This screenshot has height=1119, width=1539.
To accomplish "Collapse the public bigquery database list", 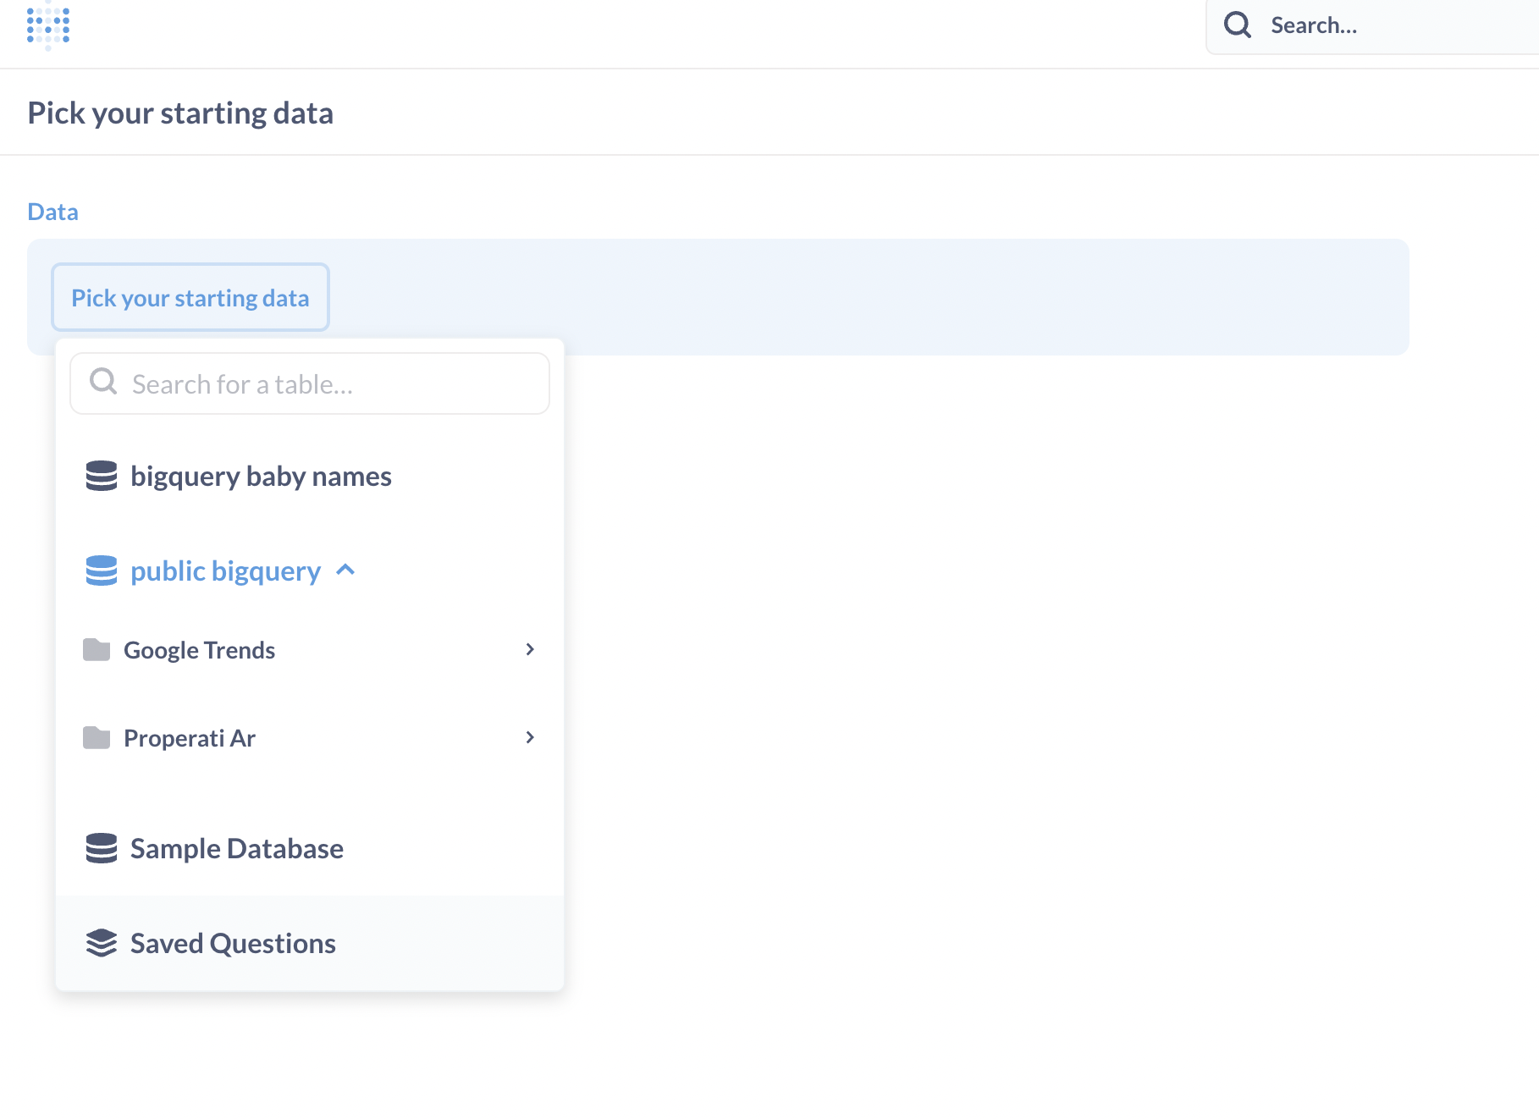I will [345, 570].
